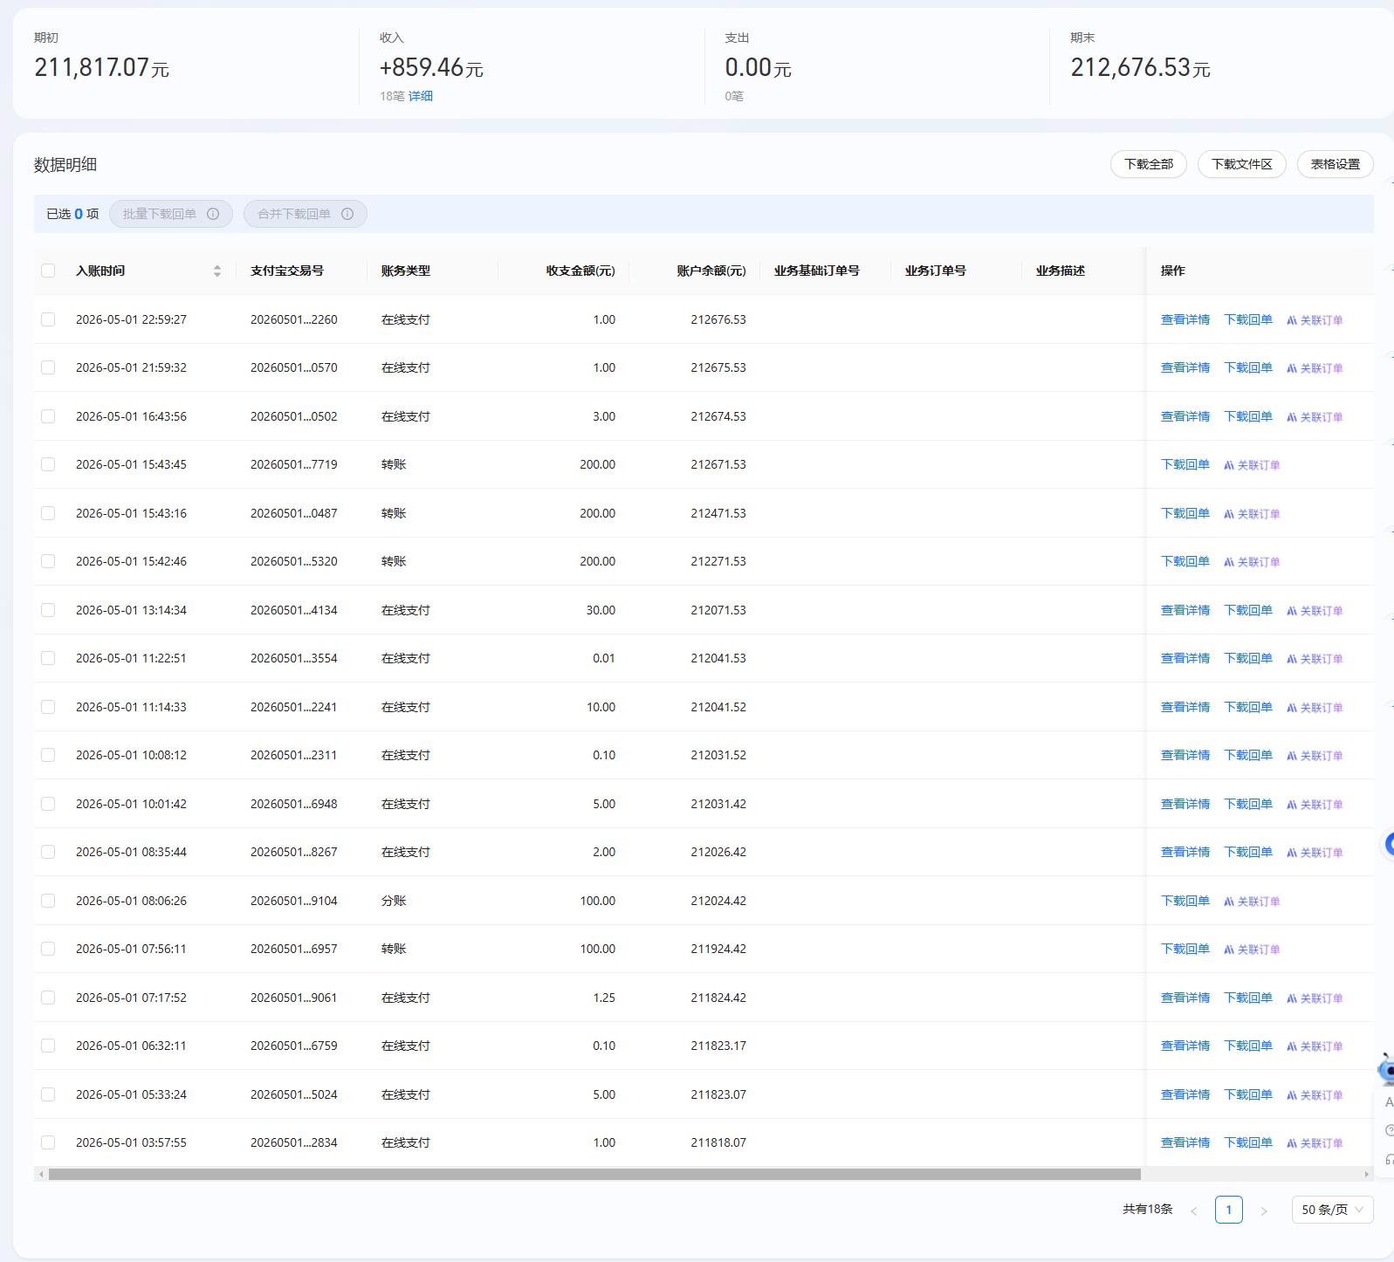Click balance value 212071.53

(x=718, y=610)
